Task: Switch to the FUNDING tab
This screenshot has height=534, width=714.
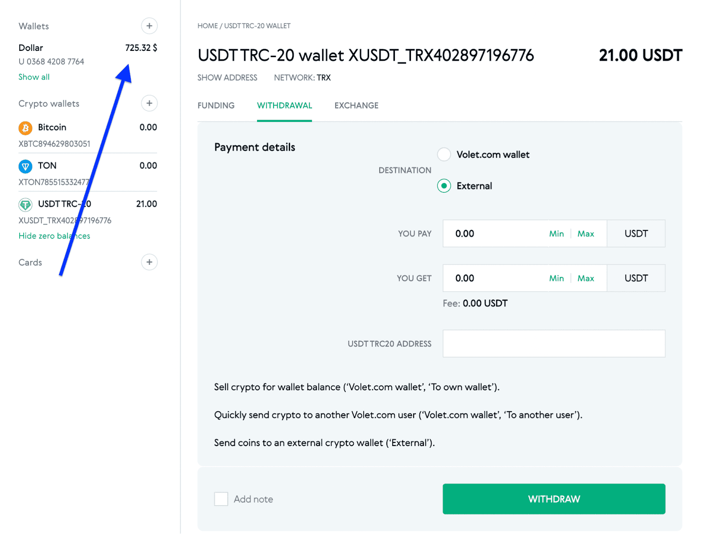Action: (x=216, y=105)
